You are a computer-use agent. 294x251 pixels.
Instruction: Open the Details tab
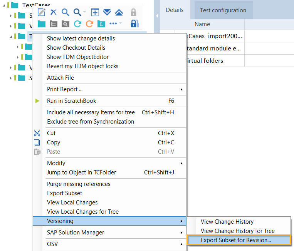[175, 10]
